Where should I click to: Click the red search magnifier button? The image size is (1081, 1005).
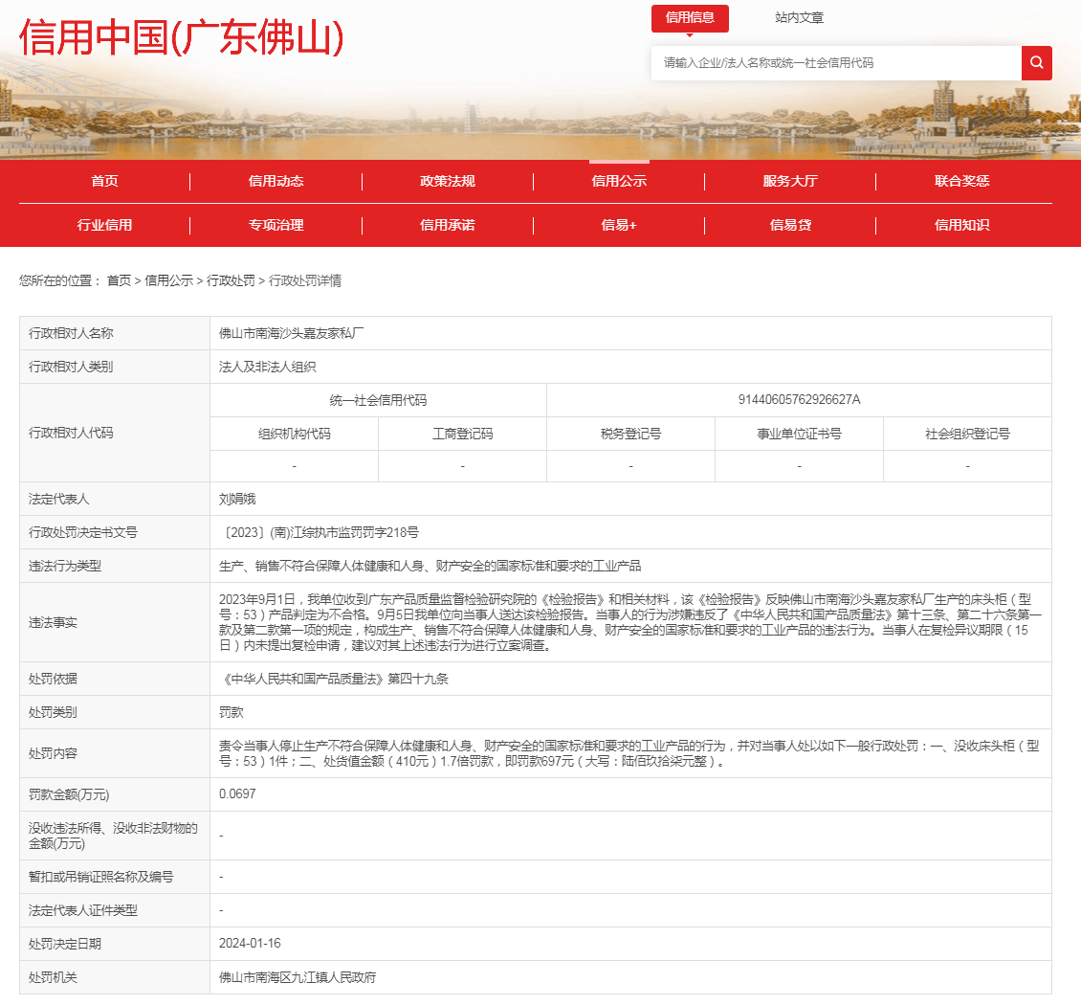point(1036,63)
